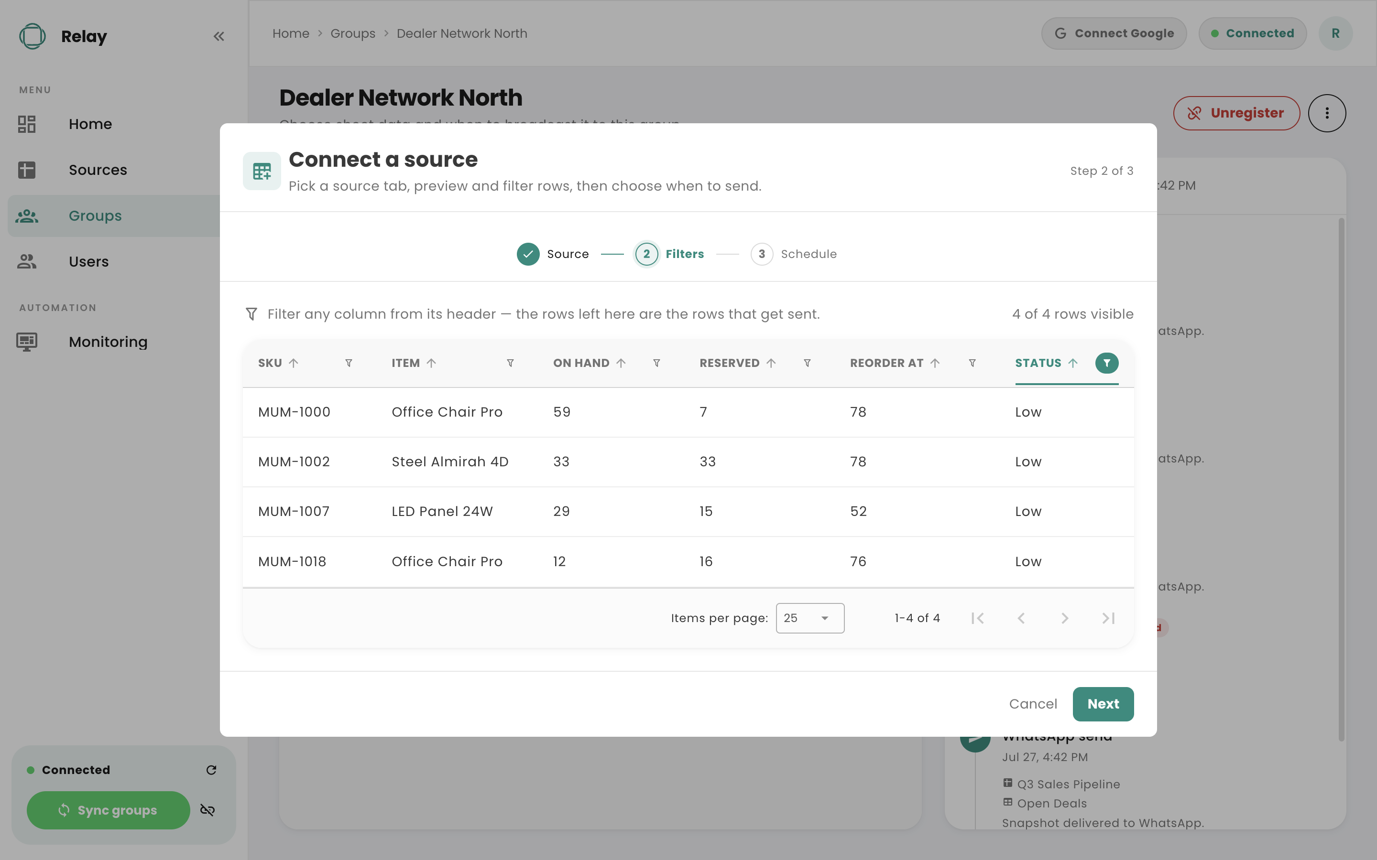Image resolution: width=1377 pixels, height=860 pixels.
Task: Select the Filters step
Action: pos(669,254)
